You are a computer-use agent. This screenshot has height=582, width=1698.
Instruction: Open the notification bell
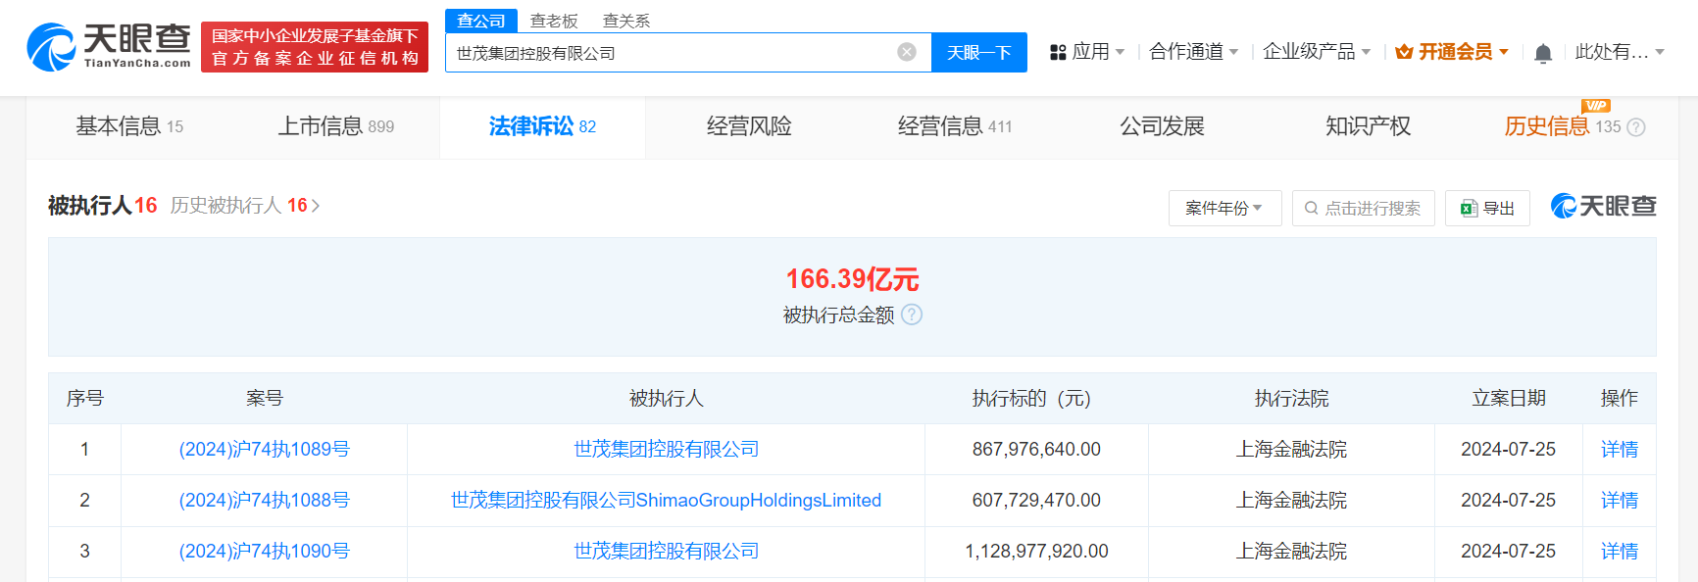click(x=1543, y=53)
